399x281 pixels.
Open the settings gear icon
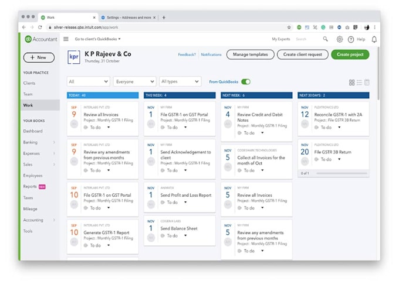pyautogui.click(x=340, y=39)
